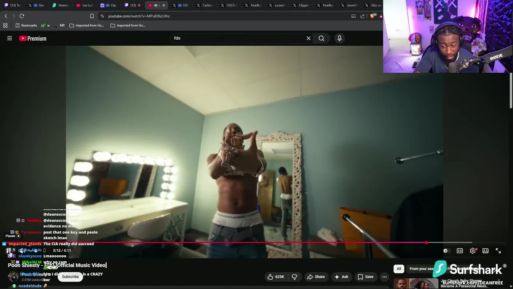513x289 pixels.
Task: Close the active YouTube tab
Action: pos(164,5)
